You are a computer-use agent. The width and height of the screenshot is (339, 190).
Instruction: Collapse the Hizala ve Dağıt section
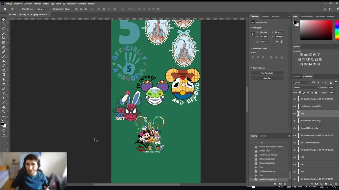(x=251, y=49)
